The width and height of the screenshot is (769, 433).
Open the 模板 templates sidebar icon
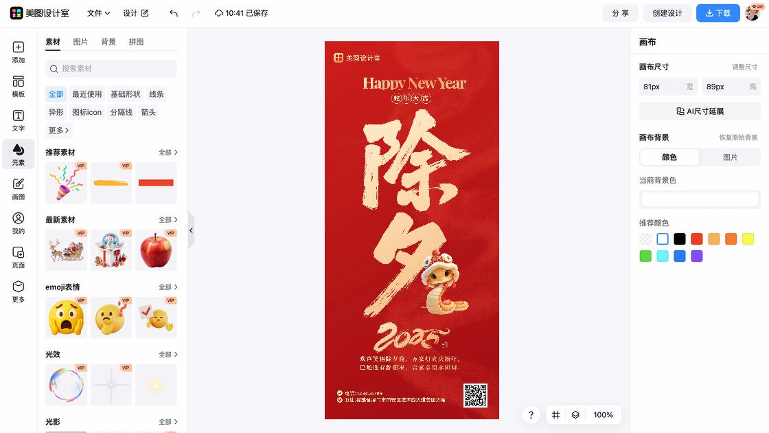[18, 87]
